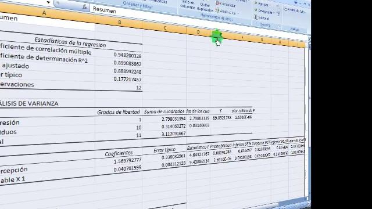
Task: Click the Probabilidad header cell
Action: (221, 145)
